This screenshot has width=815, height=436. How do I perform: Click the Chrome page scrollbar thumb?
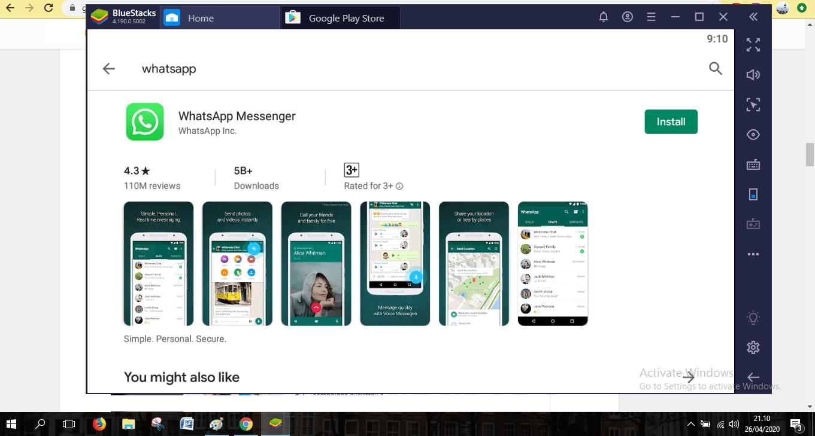click(810, 154)
